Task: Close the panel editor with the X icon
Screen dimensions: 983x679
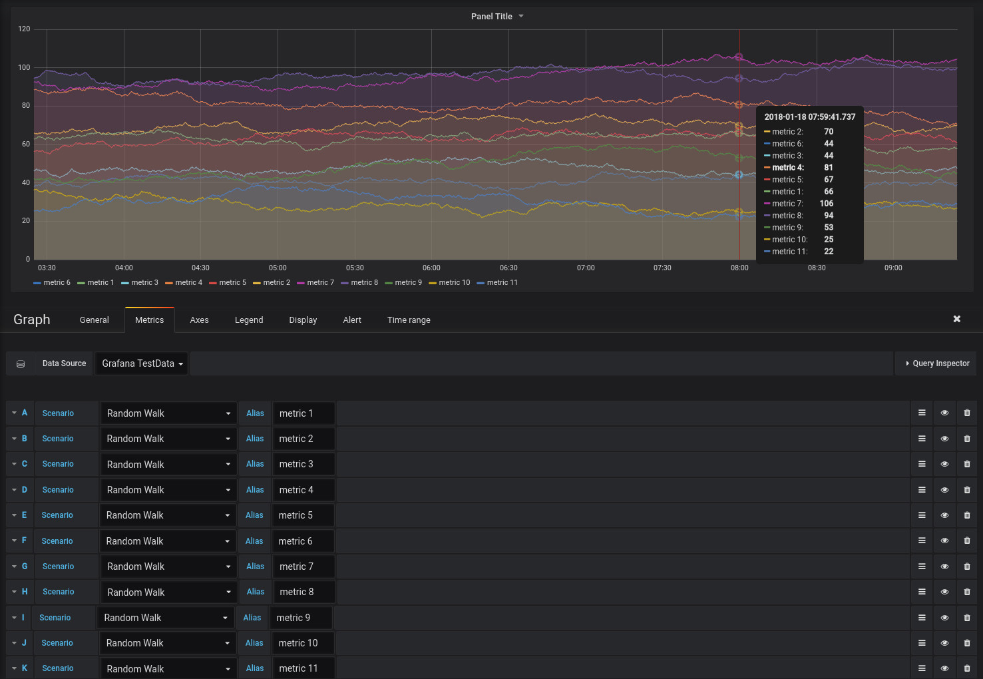Action: pos(956,319)
